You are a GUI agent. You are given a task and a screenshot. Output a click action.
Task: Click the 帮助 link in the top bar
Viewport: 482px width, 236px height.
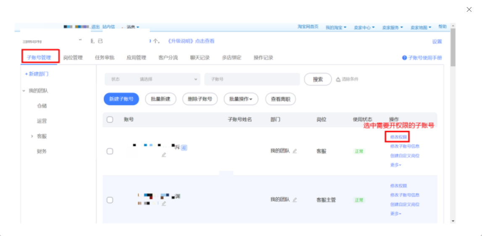coord(442,27)
